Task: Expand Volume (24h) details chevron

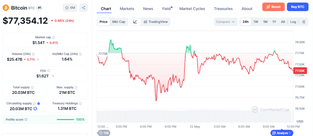Action: click(x=38, y=59)
